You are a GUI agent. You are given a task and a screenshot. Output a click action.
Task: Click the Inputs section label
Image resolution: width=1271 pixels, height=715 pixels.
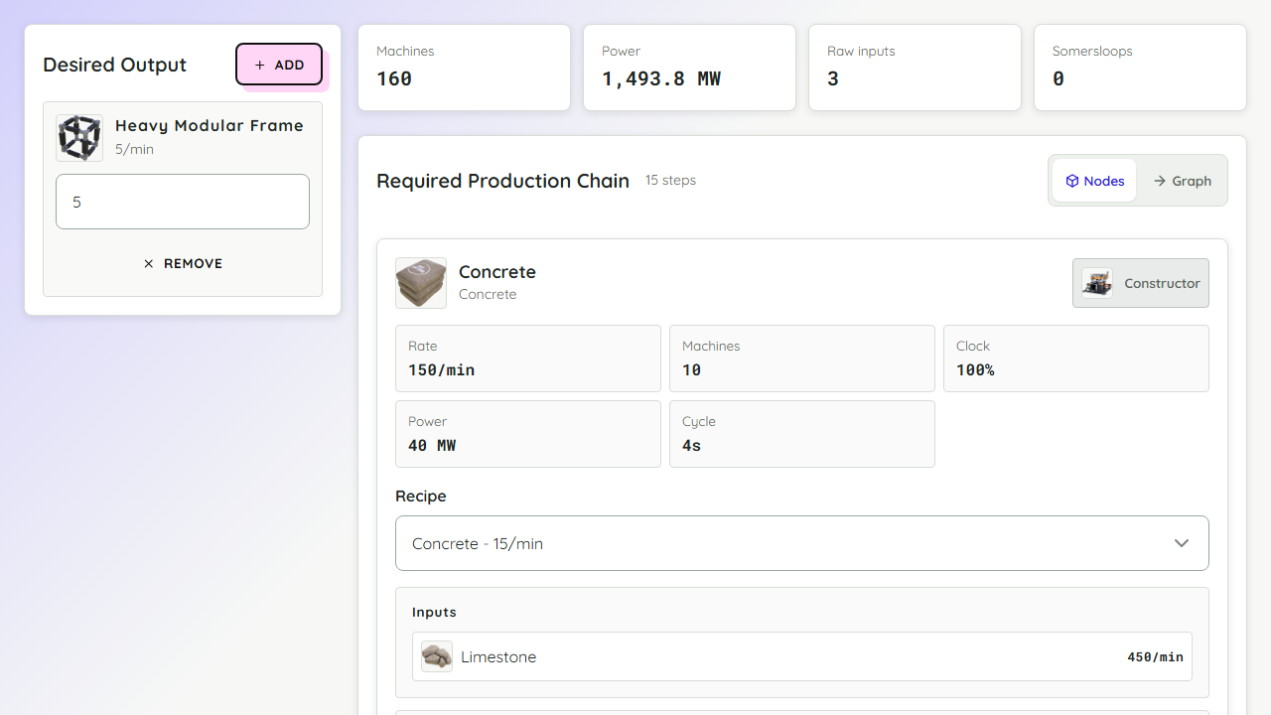pos(435,612)
